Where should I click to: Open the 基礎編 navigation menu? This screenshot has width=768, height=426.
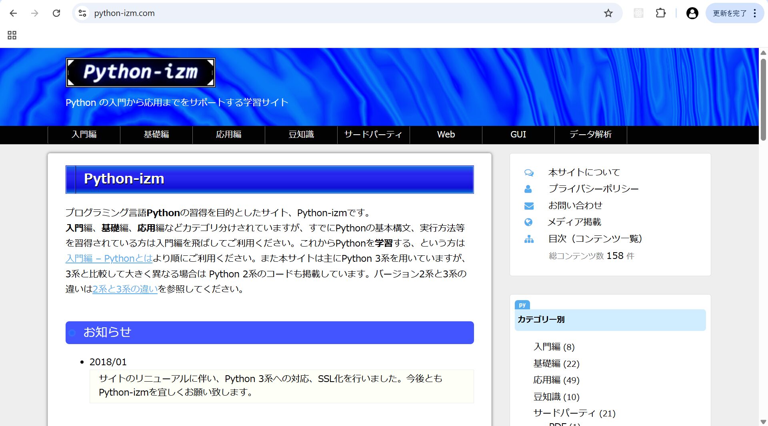point(156,135)
